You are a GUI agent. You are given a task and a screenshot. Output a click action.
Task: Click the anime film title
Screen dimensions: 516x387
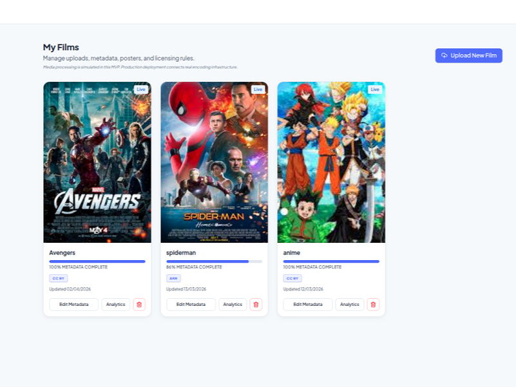pyautogui.click(x=292, y=252)
